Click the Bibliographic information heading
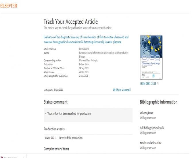Image resolution: width=192 pixels, height=159 pixels. [x=159, y=102]
